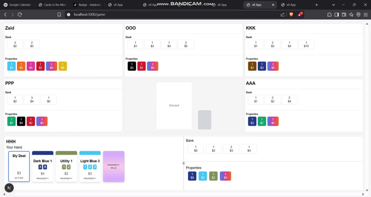Click the Discard pile area

tap(174, 105)
